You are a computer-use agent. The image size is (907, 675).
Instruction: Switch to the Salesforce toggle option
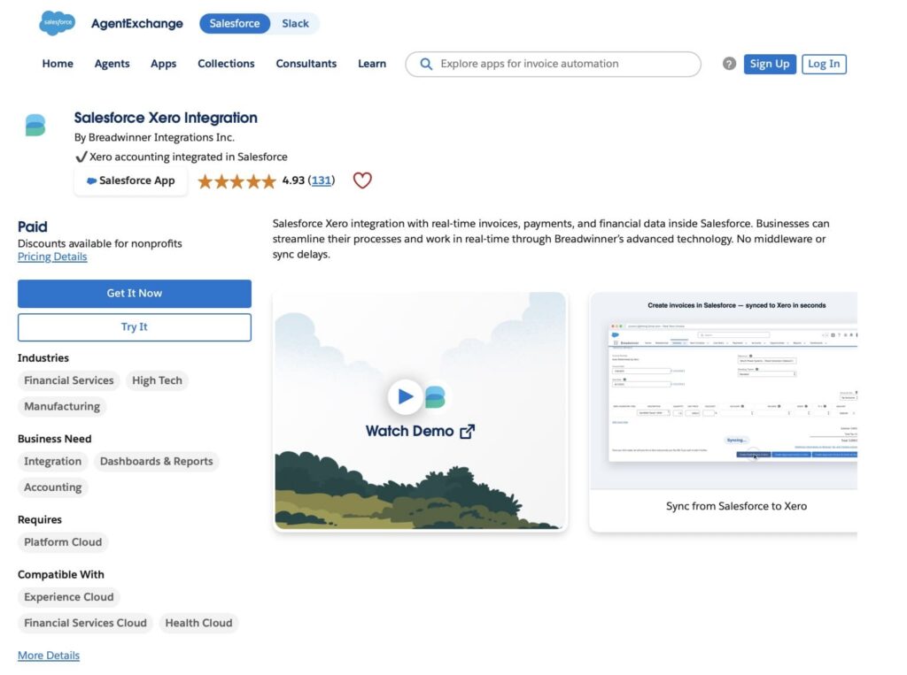click(x=234, y=24)
